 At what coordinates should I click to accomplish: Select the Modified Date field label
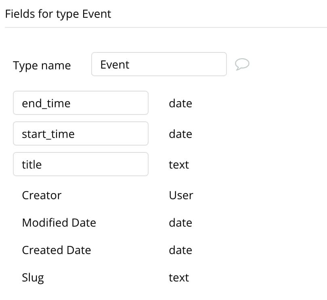coord(59,223)
